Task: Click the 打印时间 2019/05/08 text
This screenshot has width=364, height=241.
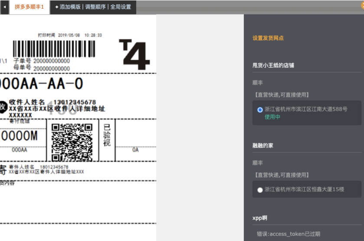Action: (70, 35)
